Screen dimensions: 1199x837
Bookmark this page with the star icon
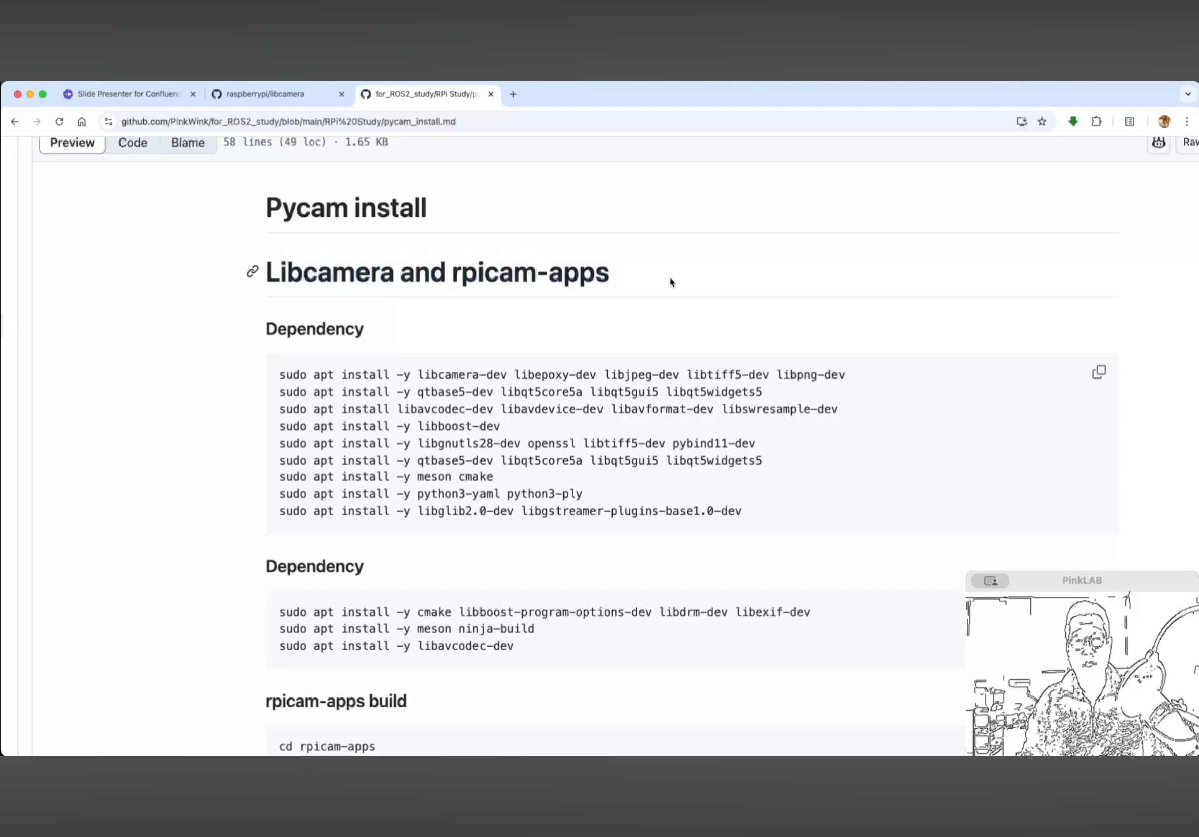(1042, 122)
